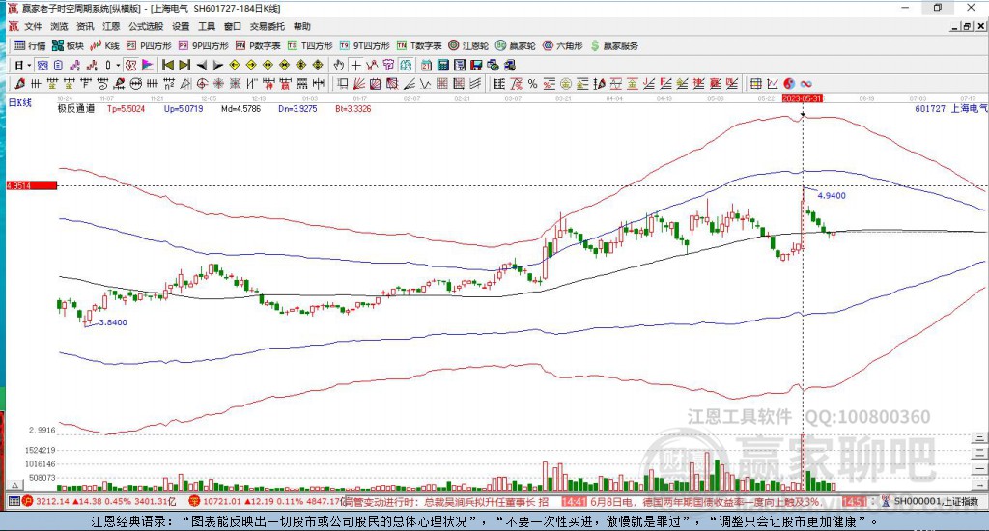Screen dimensions: 989x531
Task: Open the 窗口 menu
Action: pos(233,26)
